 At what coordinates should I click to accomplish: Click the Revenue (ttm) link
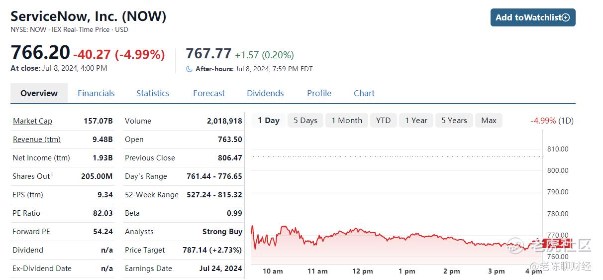[x=36, y=140]
